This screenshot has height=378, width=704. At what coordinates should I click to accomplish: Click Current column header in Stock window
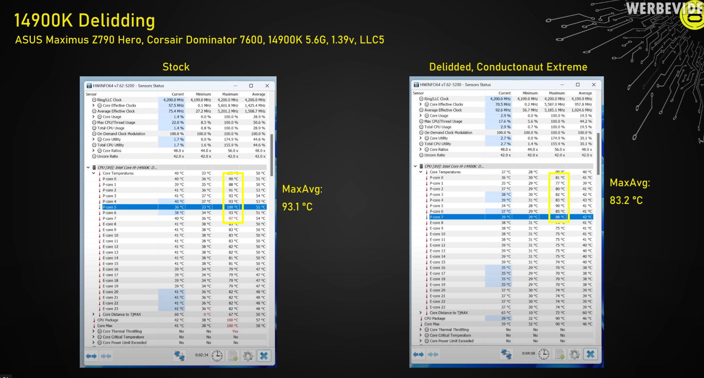tap(178, 94)
